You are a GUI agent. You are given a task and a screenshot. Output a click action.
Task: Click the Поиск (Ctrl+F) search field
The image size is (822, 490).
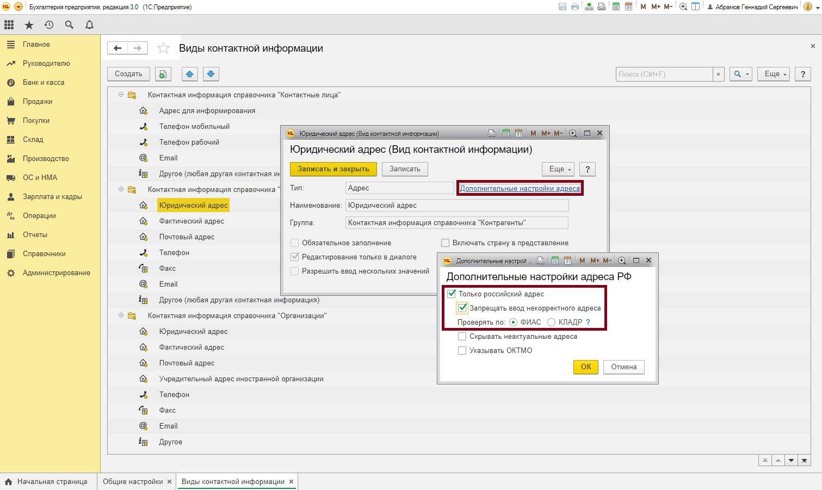(x=664, y=74)
